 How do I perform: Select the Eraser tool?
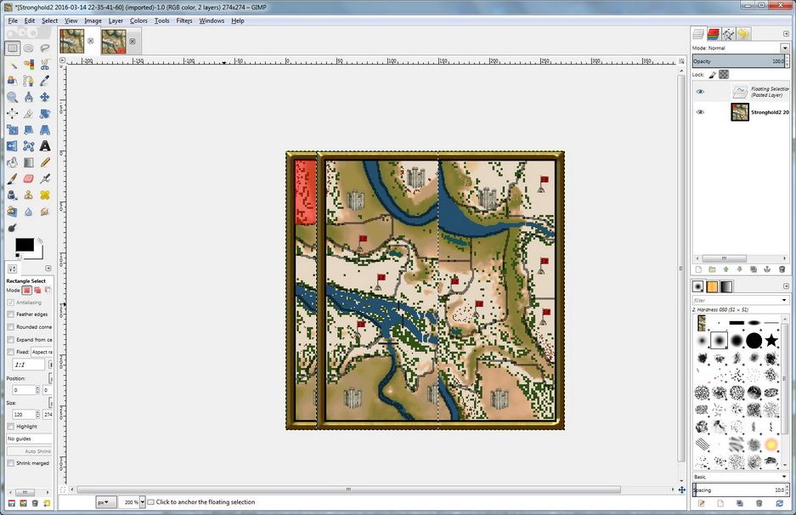(x=28, y=178)
